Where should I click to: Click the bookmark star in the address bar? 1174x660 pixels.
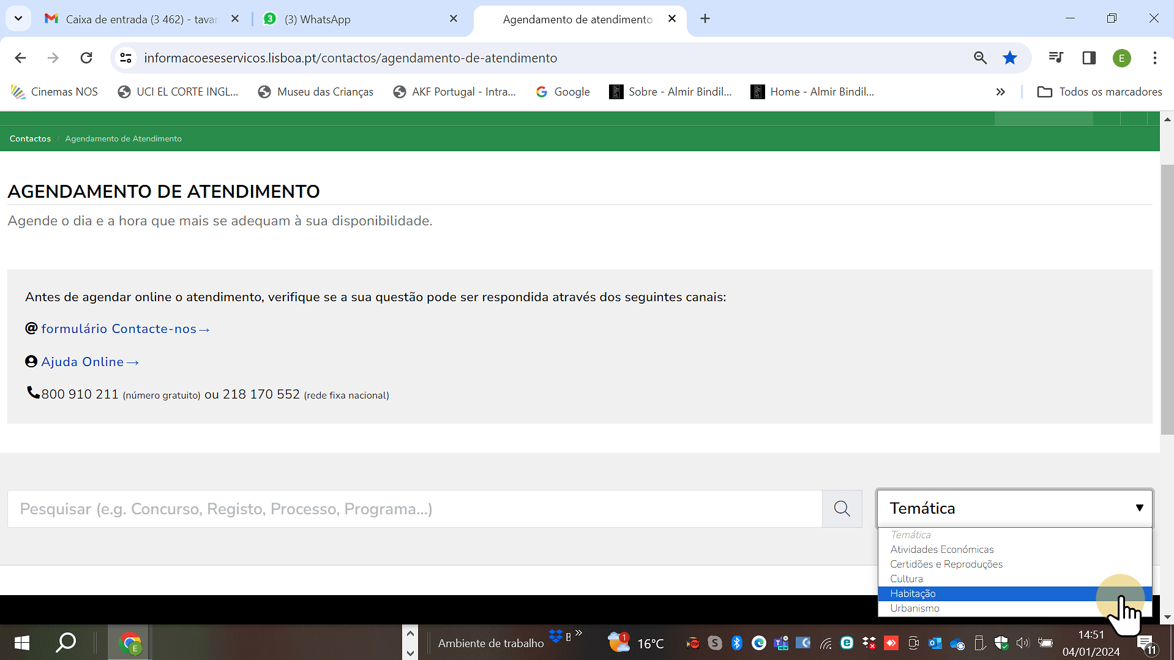pos(1009,58)
